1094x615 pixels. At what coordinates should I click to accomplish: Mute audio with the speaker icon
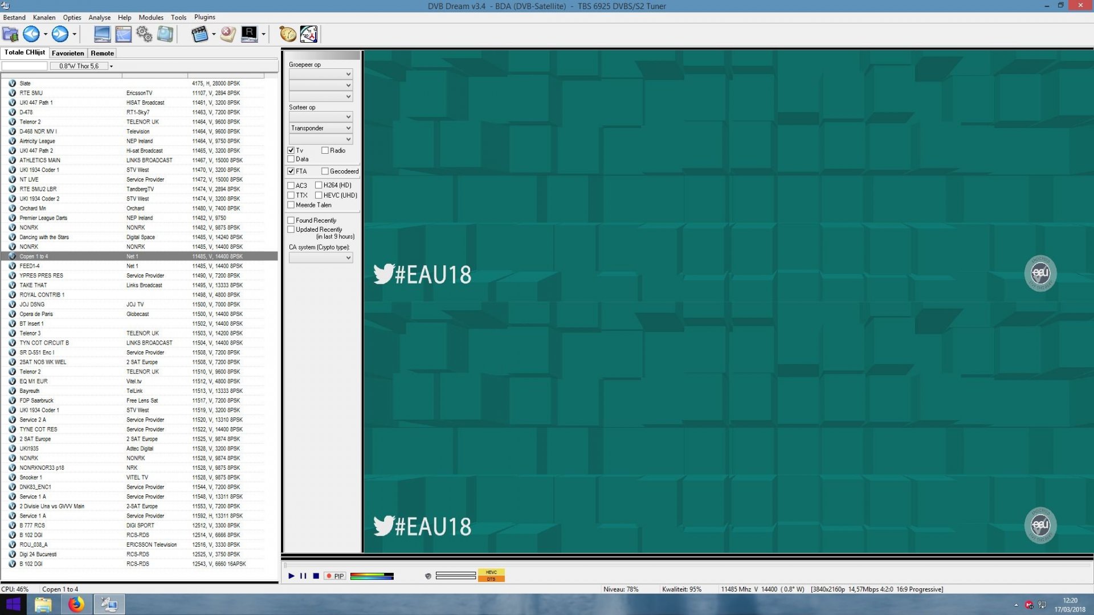point(427,576)
